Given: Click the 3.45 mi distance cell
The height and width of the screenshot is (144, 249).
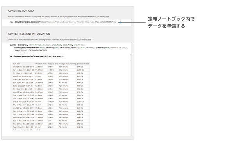Looking at the screenshot, I should pos(53,67).
